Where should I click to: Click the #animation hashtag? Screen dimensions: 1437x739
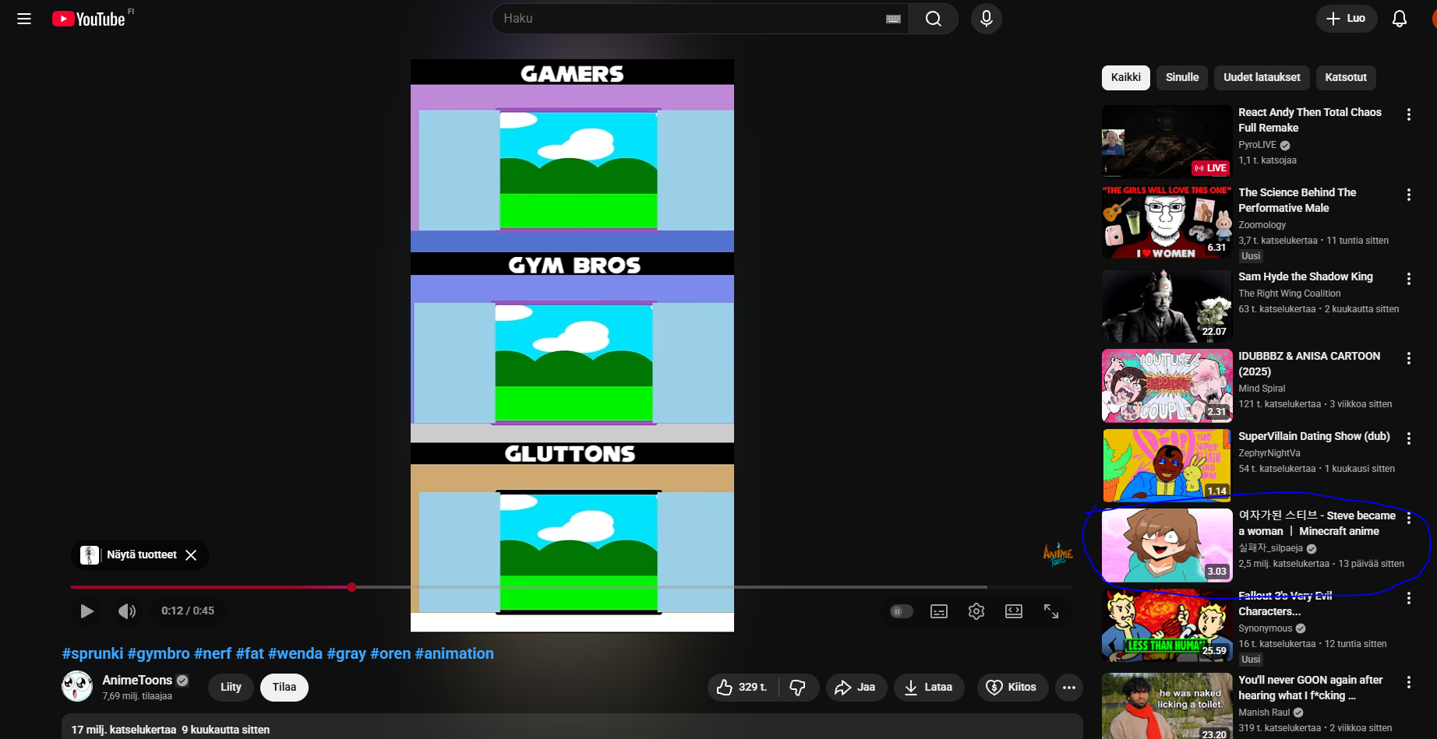pyautogui.click(x=454, y=654)
